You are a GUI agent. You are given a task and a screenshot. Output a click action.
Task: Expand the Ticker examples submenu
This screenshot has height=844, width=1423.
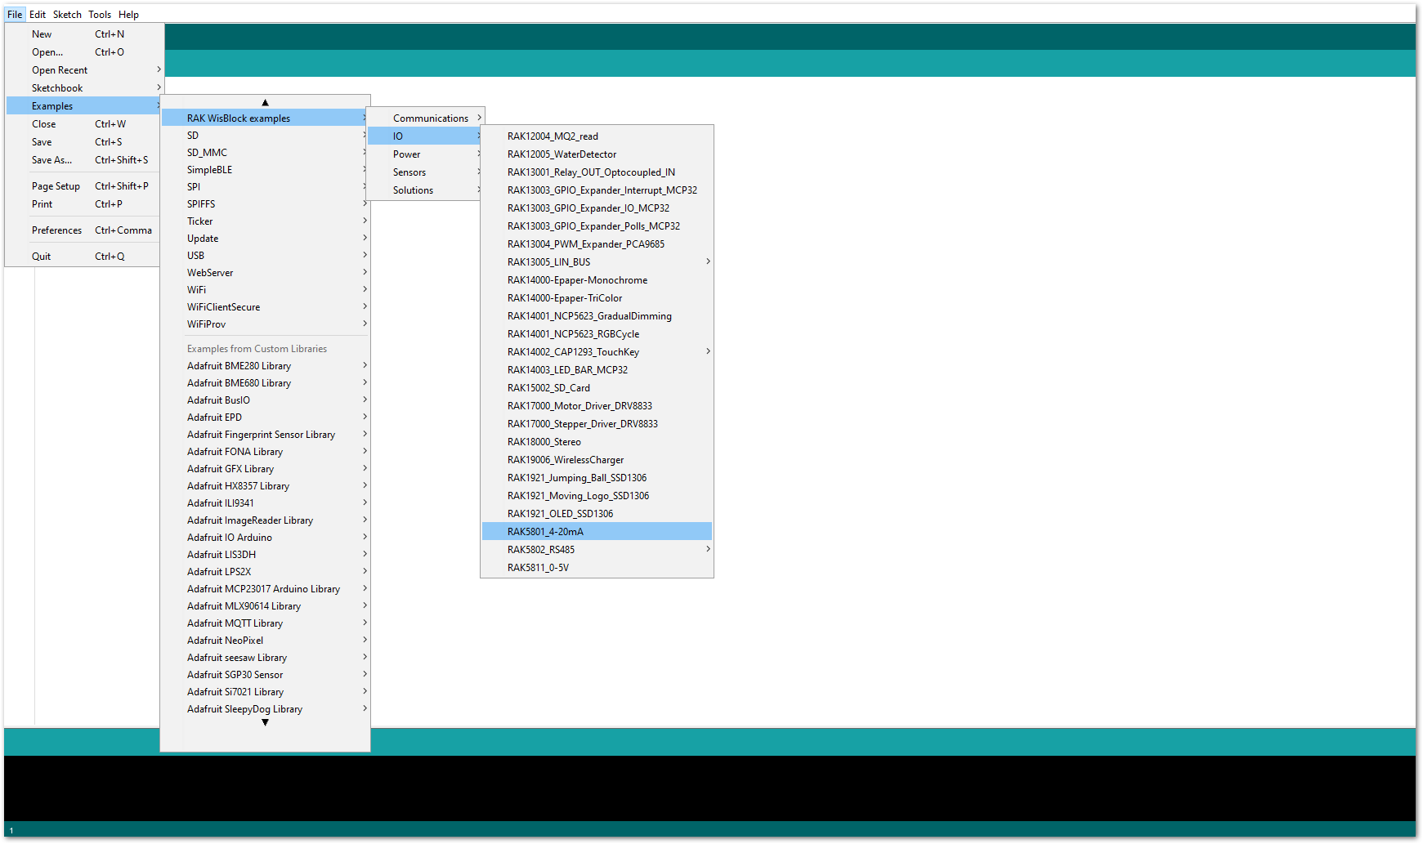tap(265, 221)
